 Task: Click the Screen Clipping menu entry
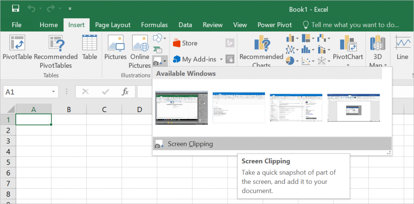tap(272, 144)
